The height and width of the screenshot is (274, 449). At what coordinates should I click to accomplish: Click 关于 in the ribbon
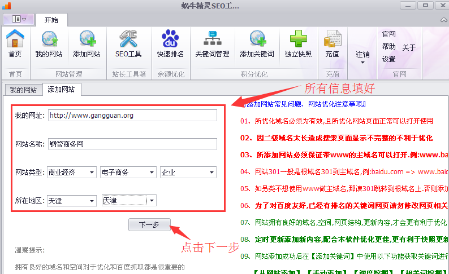click(409, 47)
